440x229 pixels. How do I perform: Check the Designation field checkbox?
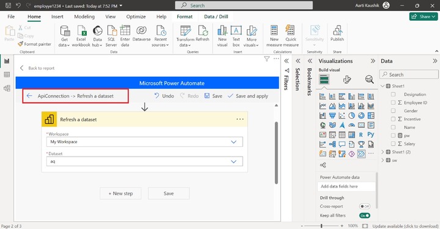point(393,94)
